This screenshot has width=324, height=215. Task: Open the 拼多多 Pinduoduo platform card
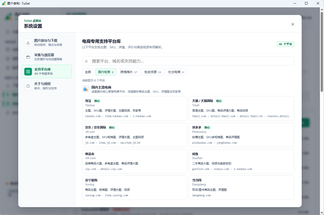[x=242, y=135]
